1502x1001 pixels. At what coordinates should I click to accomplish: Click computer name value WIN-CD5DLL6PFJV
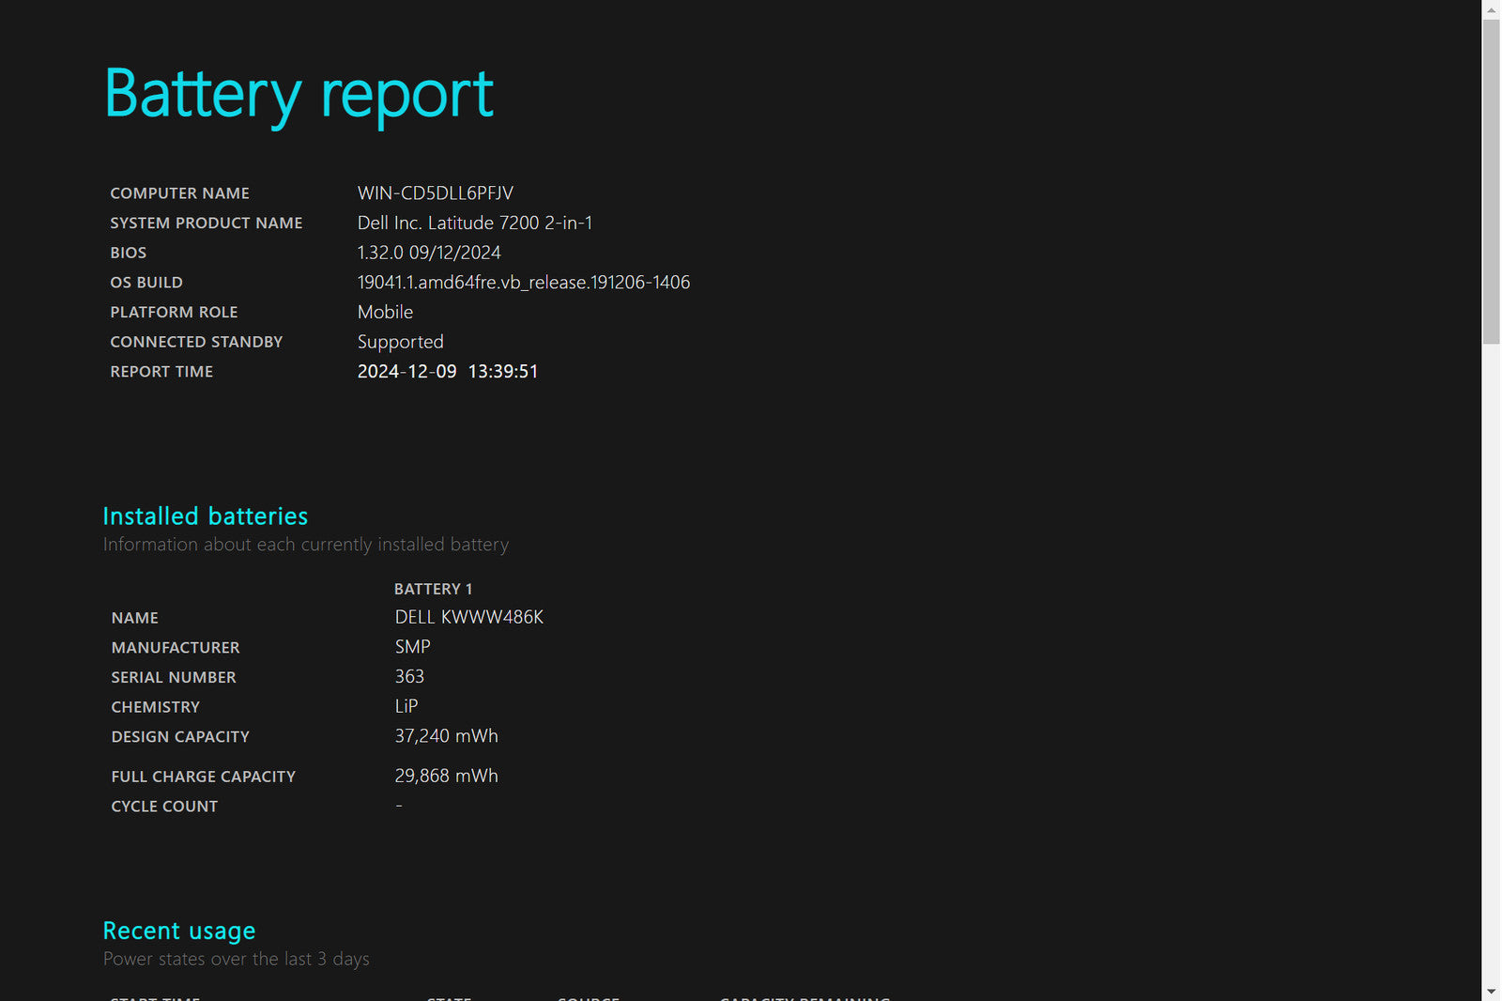435,193
